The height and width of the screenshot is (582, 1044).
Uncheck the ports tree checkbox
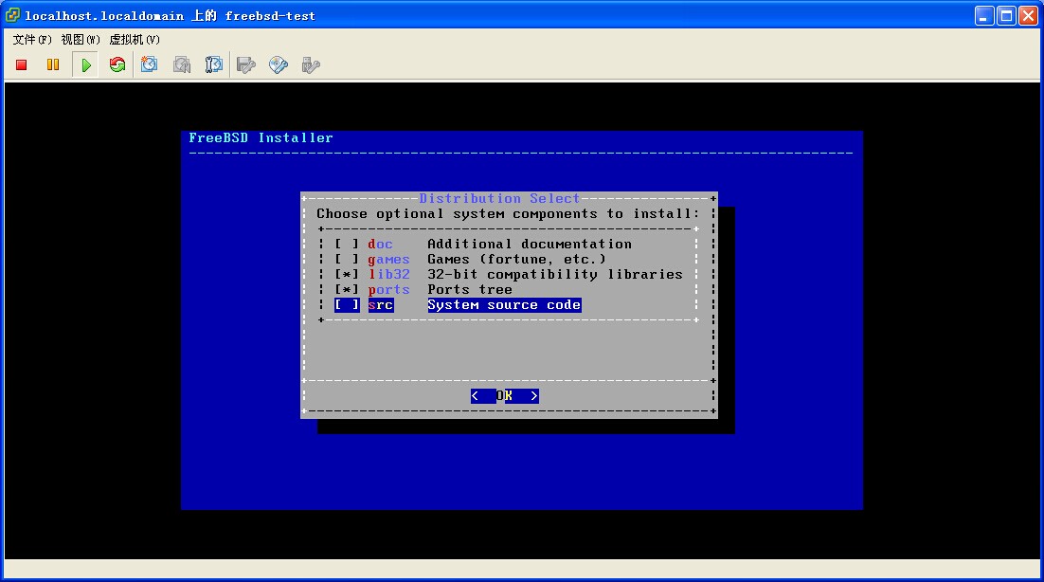[x=347, y=290]
